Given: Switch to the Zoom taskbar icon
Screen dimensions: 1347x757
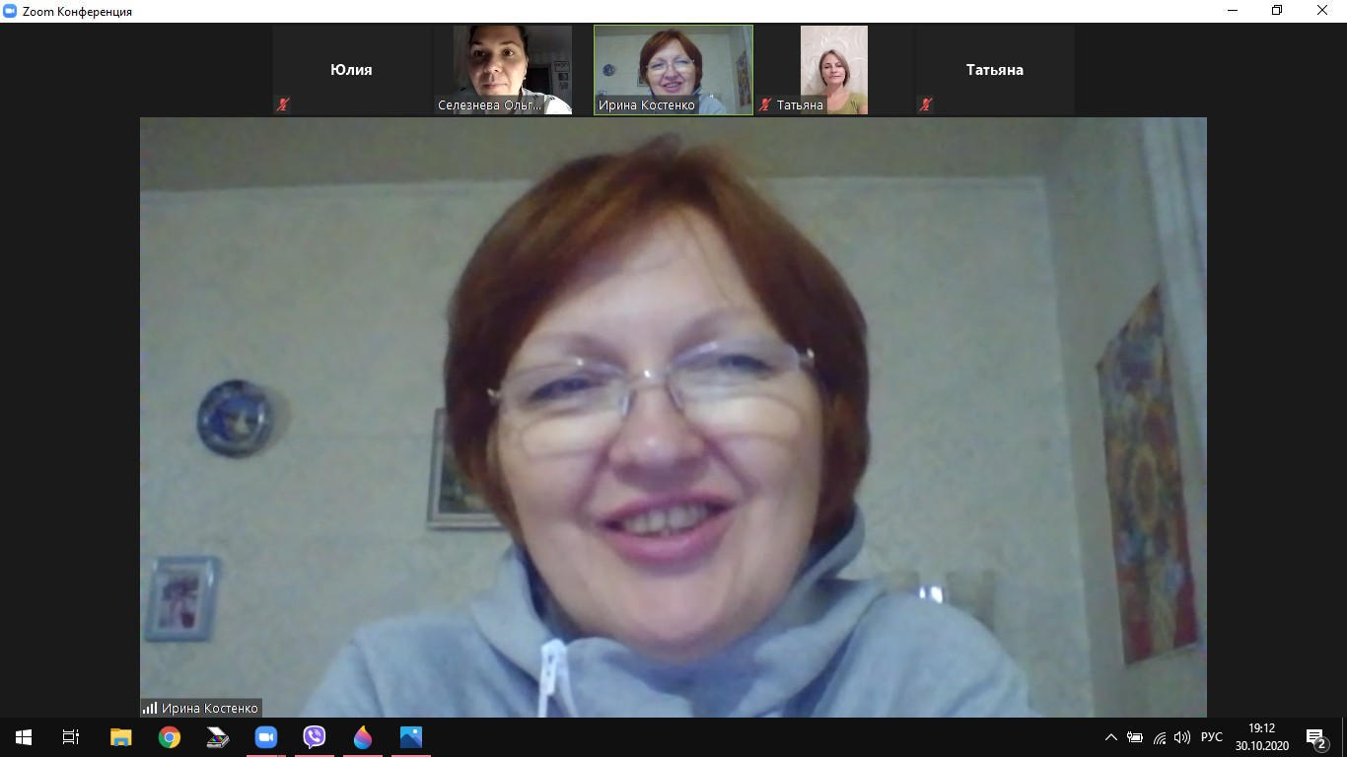Looking at the screenshot, I should [266, 737].
